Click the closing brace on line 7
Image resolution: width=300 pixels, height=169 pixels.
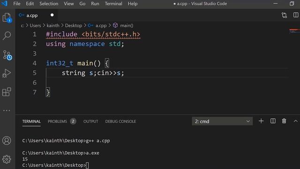click(48, 92)
